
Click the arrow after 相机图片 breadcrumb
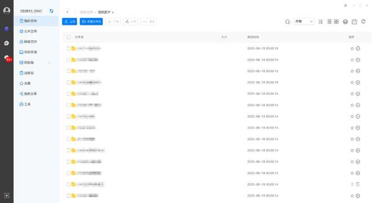pyautogui.click(x=113, y=12)
